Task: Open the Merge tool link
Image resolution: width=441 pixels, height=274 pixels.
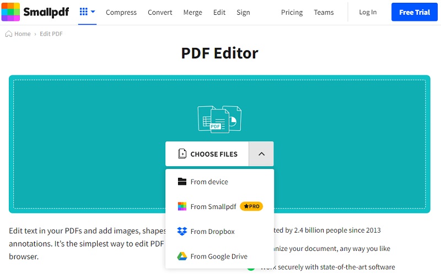Action: [192, 12]
